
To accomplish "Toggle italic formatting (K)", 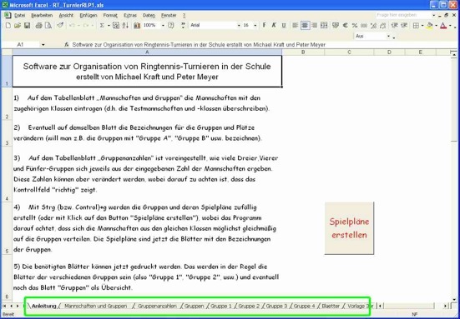I will click(x=274, y=26).
